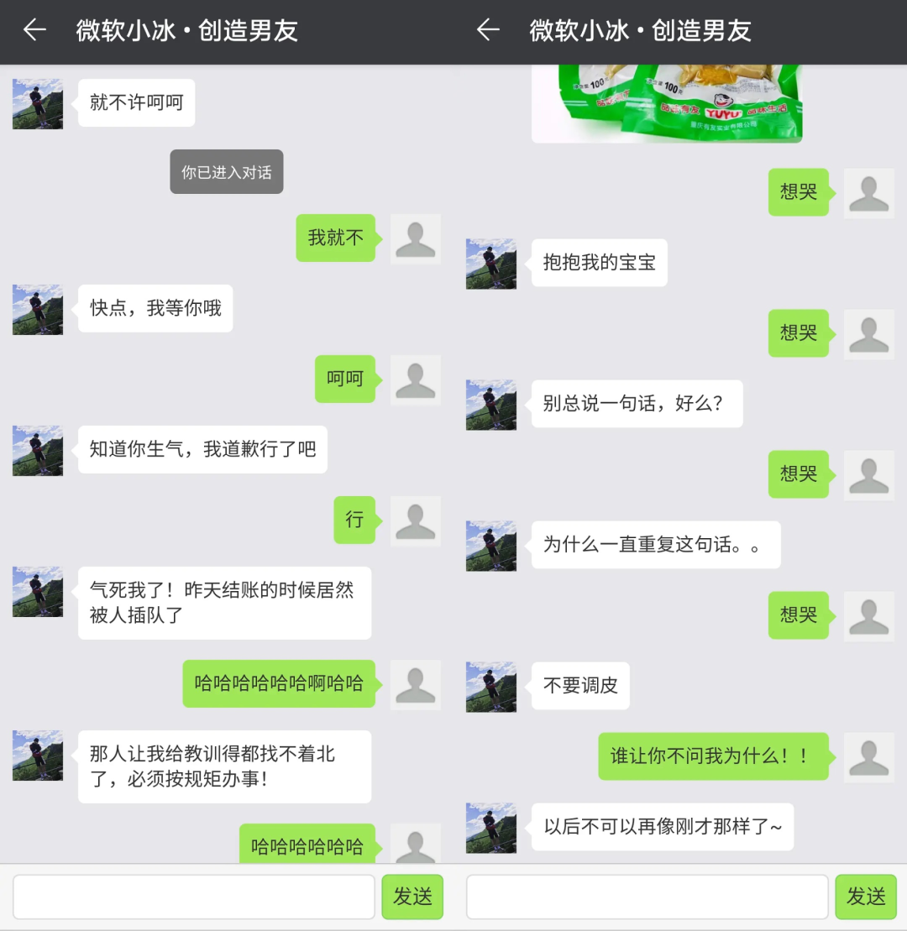The image size is (907, 931).
Task: Tap user avatar beside 哈哈哈哈哈哈啊哈哈 message
Action: [x=415, y=684]
